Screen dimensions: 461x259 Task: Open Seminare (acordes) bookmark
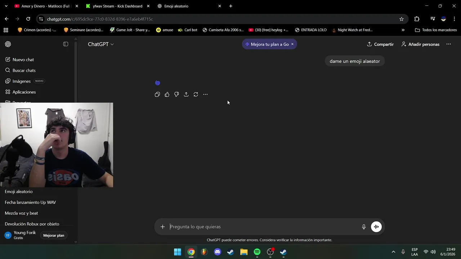pyautogui.click(x=83, y=30)
